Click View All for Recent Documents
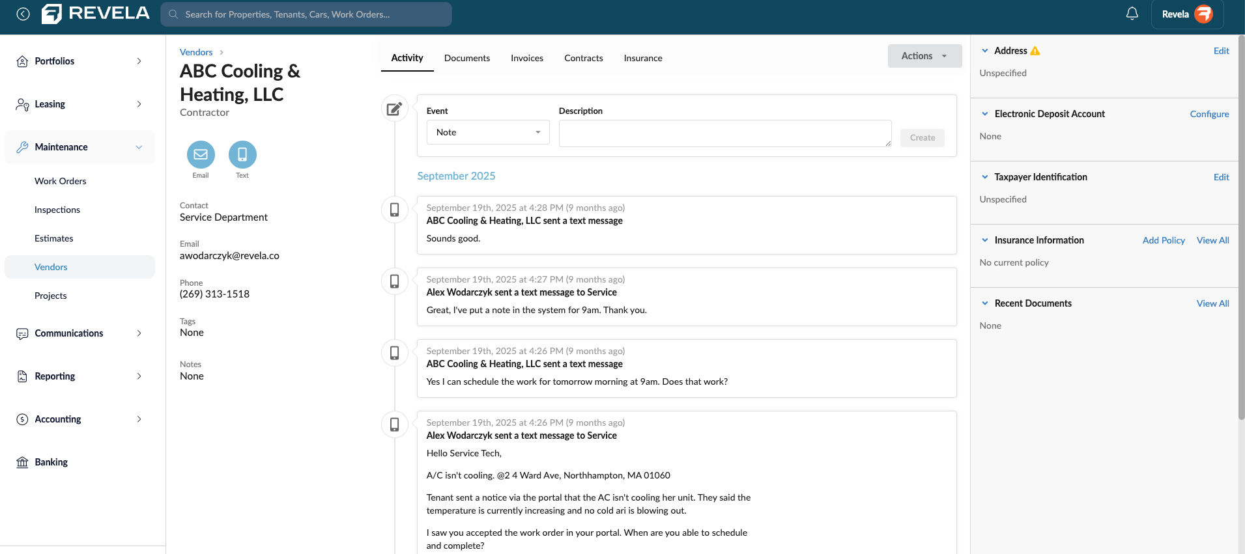 coord(1212,303)
